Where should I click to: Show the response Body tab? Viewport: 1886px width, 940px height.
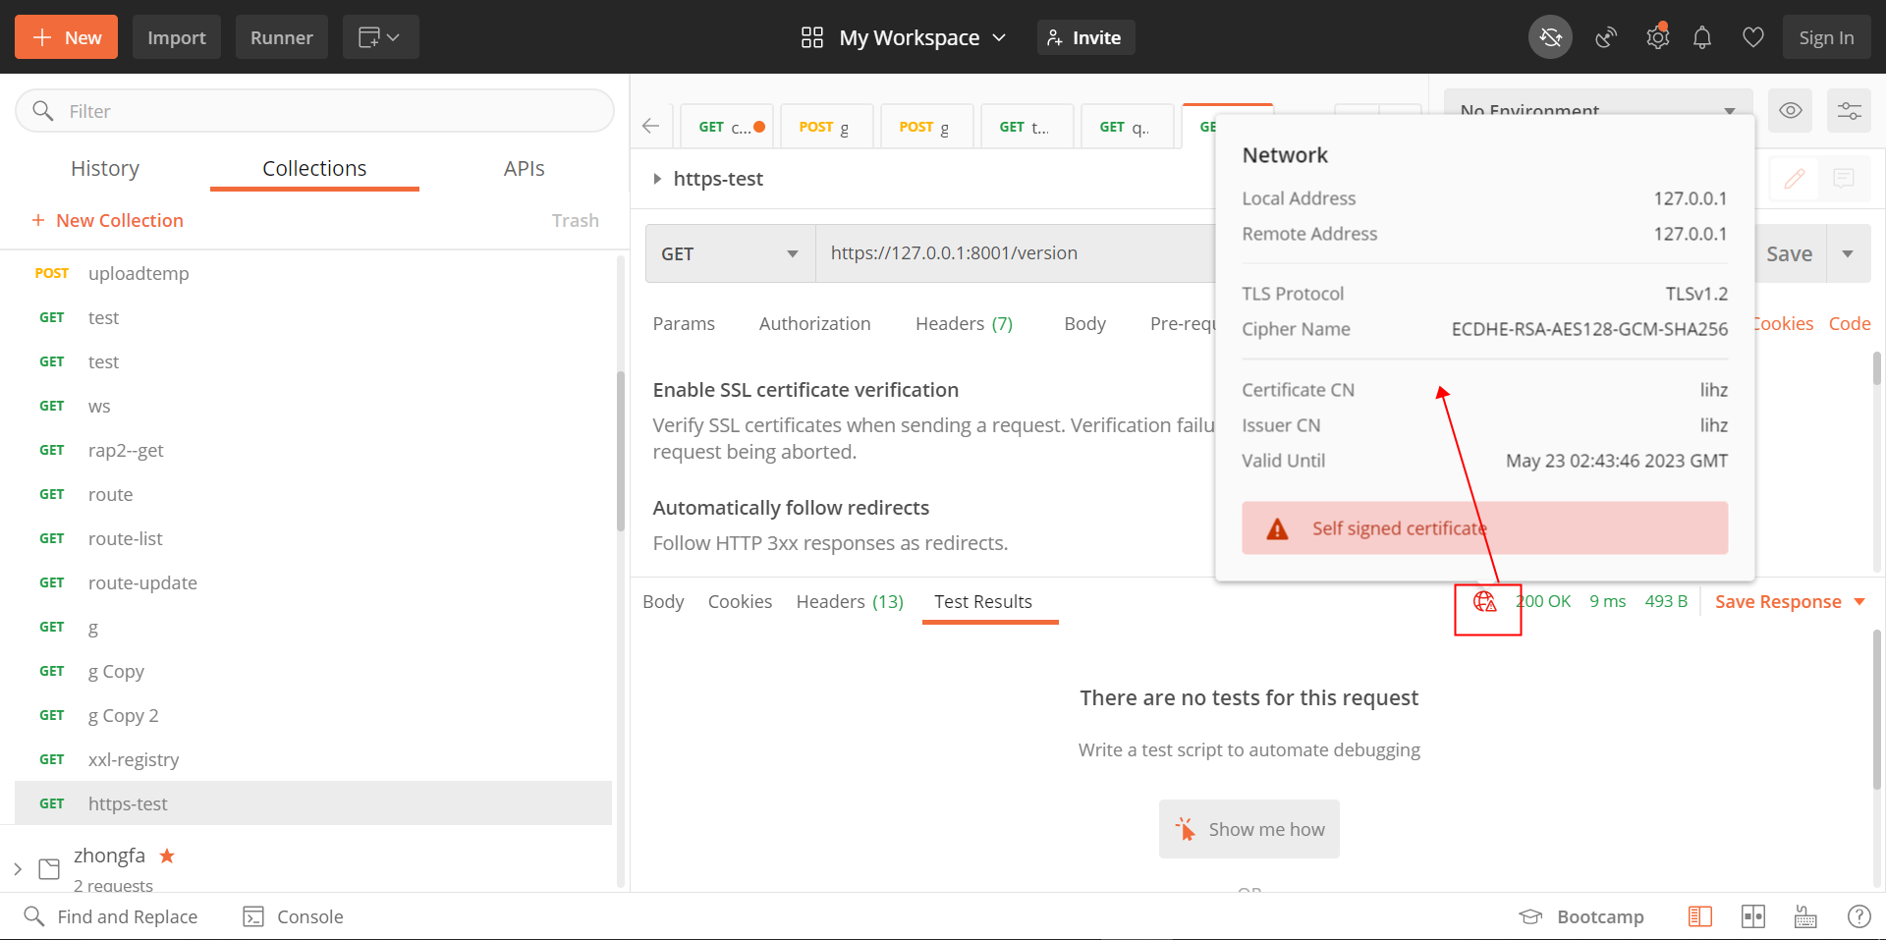(663, 601)
